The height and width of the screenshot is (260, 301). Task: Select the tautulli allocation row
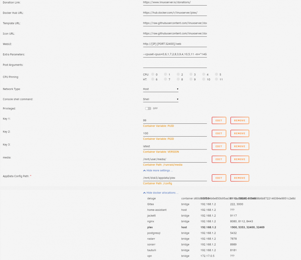tap(192, 250)
